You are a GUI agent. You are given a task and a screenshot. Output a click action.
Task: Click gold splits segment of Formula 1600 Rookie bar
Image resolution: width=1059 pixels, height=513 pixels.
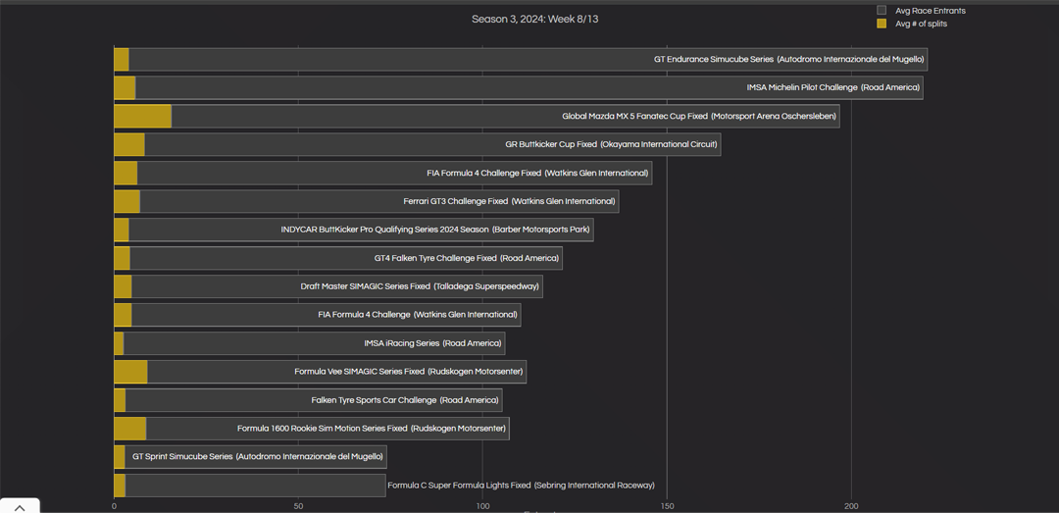129,429
